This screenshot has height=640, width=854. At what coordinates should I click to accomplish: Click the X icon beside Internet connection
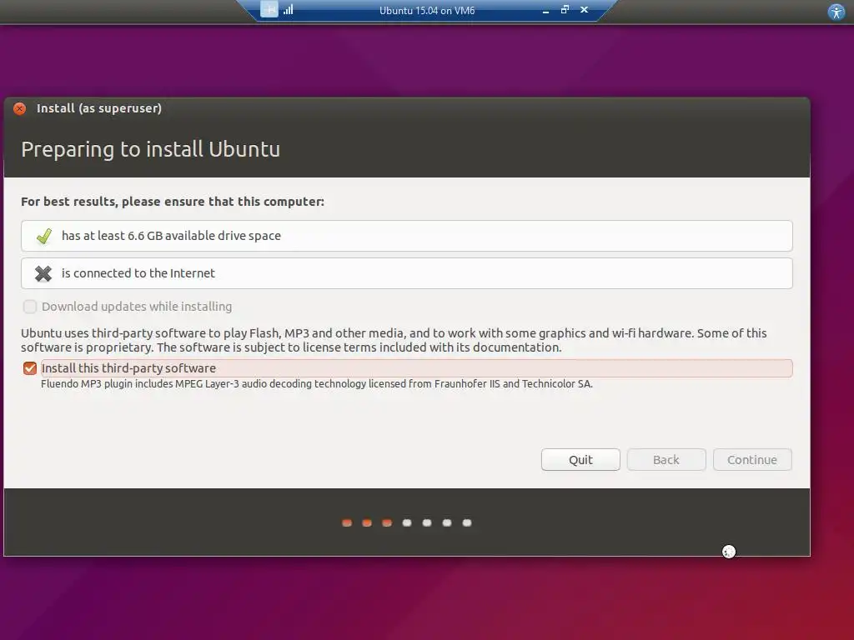(43, 273)
